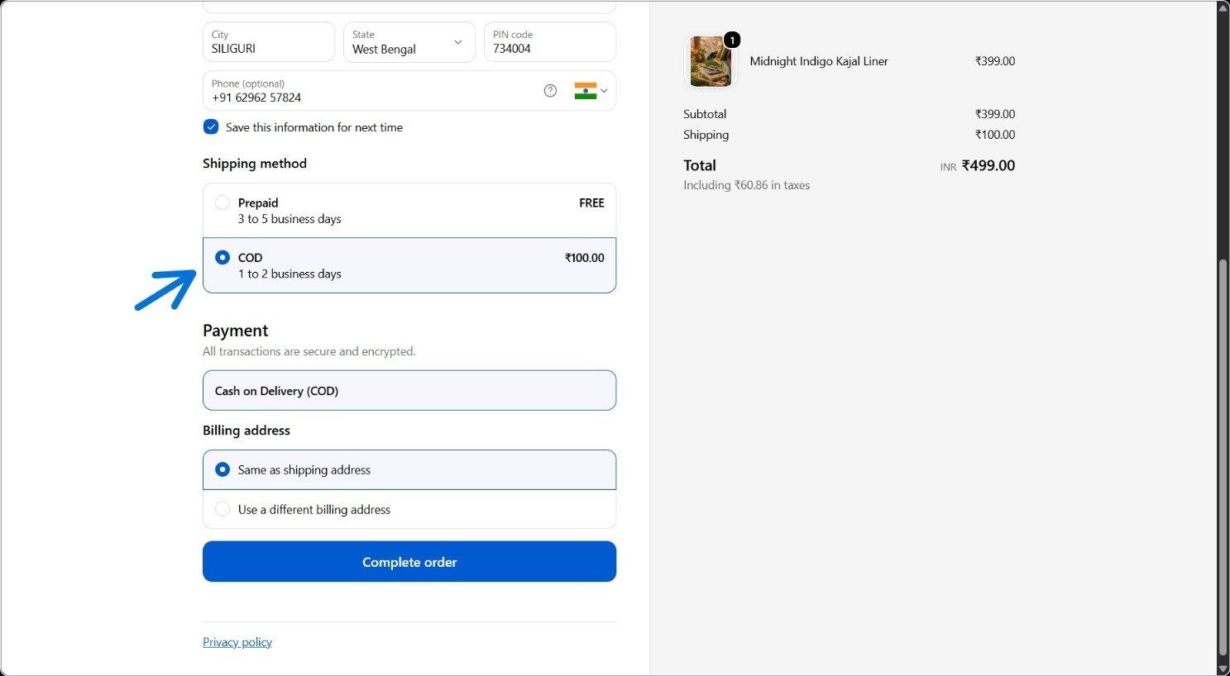The width and height of the screenshot is (1230, 676).
Task: Click the FREE label on Prepaid
Action: 591,203
